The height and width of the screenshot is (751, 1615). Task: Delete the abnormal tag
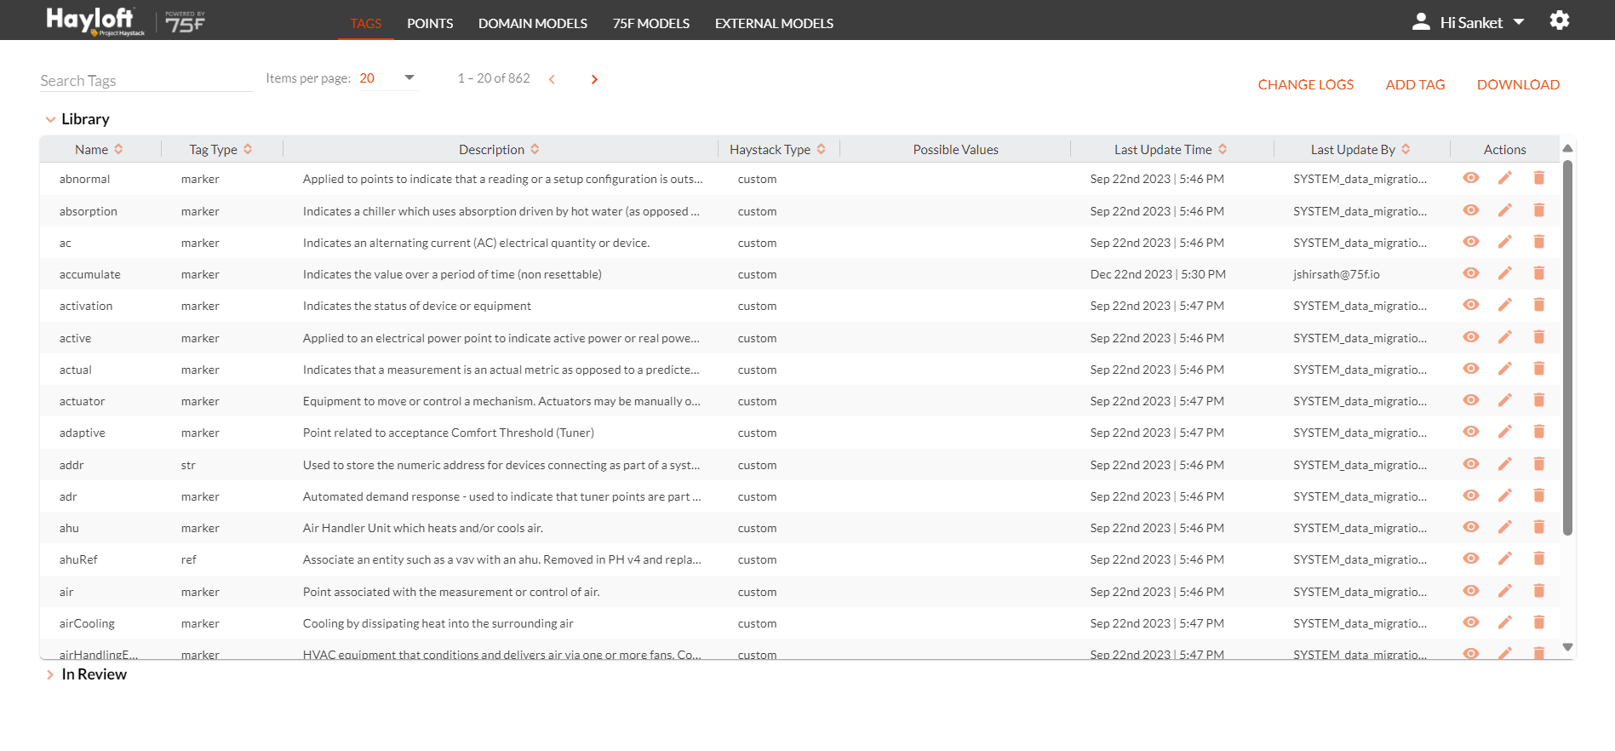pyautogui.click(x=1539, y=178)
